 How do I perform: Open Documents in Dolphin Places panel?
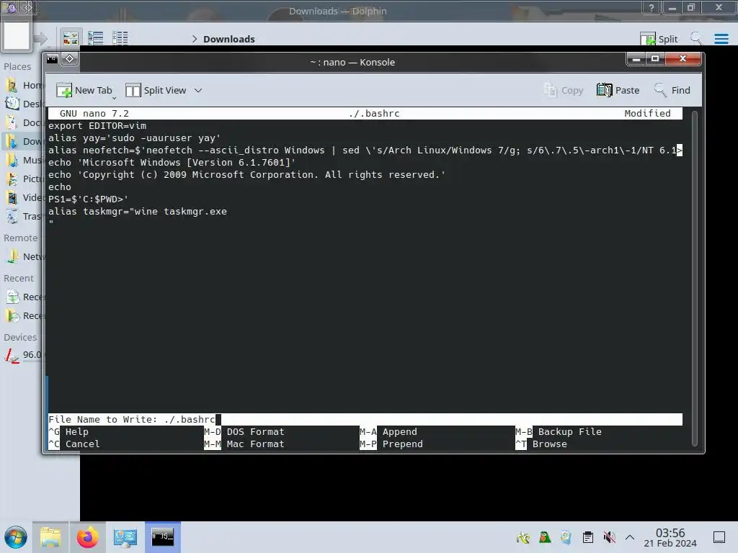[x=24, y=122]
